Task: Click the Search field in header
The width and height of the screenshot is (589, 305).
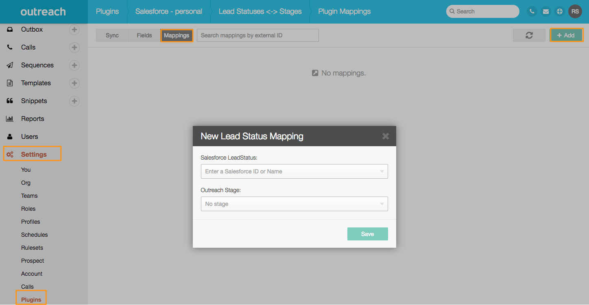Action: pyautogui.click(x=483, y=11)
